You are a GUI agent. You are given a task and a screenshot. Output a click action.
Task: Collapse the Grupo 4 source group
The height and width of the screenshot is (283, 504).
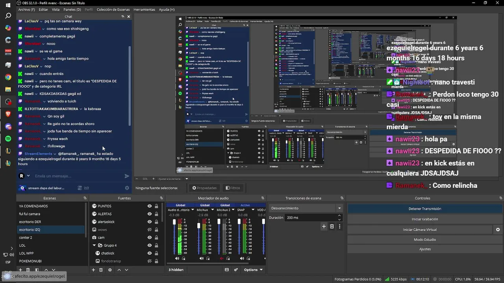[94, 245]
